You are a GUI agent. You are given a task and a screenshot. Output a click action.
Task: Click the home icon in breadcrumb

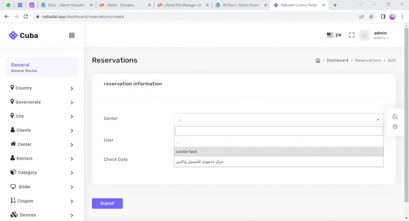click(318, 60)
